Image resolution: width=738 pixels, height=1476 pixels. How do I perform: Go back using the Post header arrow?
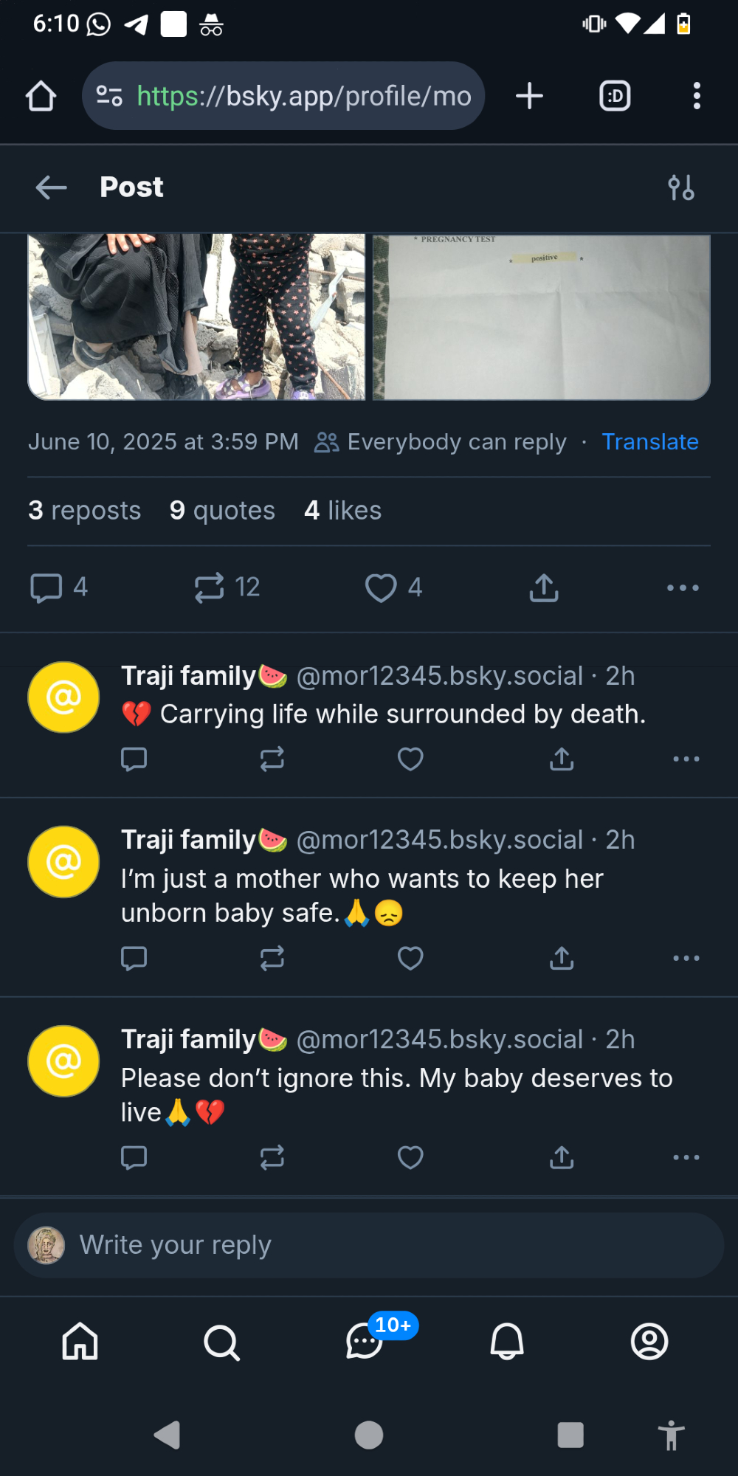(x=51, y=187)
